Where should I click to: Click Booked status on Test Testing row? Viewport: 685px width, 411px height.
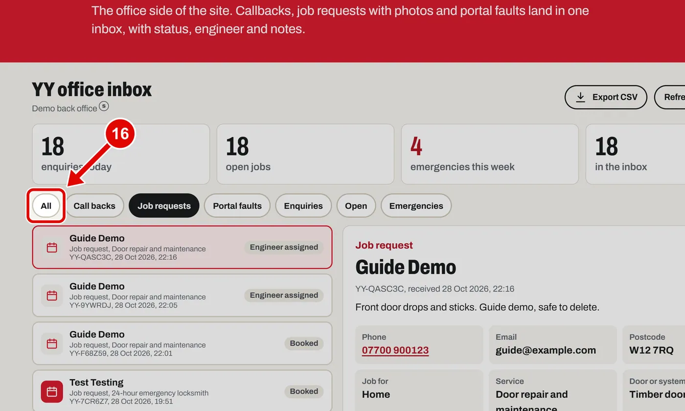[x=304, y=391]
